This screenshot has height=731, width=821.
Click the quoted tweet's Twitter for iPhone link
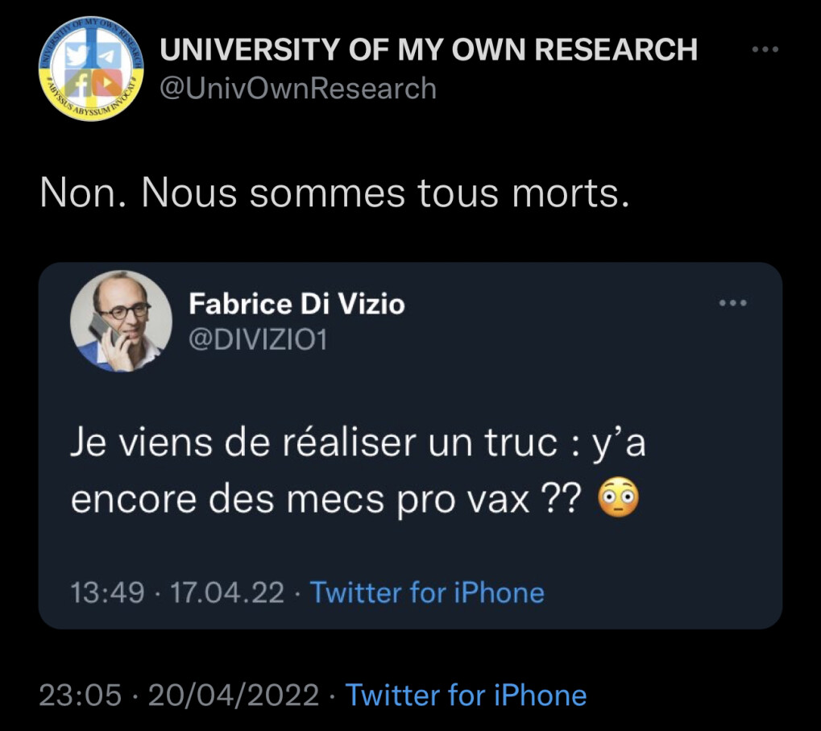428,593
